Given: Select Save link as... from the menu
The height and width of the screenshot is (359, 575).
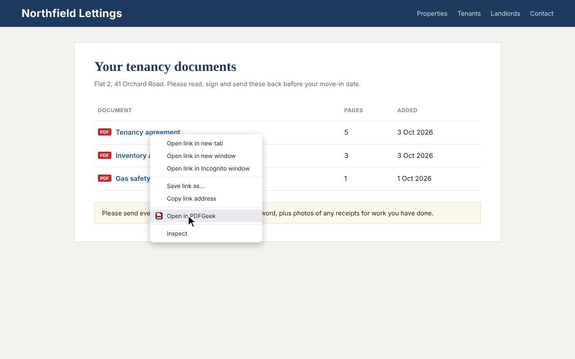Looking at the screenshot, I should [x=206, y=186].
